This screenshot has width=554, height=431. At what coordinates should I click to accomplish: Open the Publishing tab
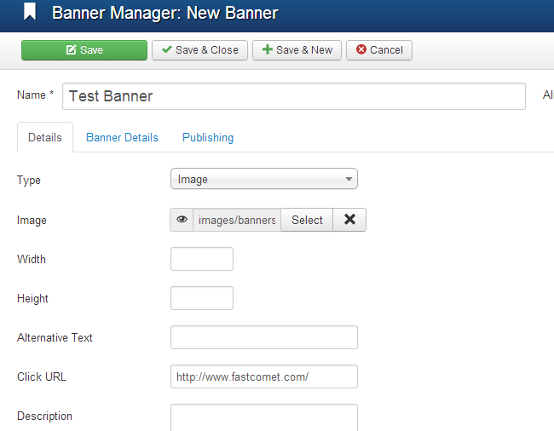pyautogui.click(x=208, y=137)
